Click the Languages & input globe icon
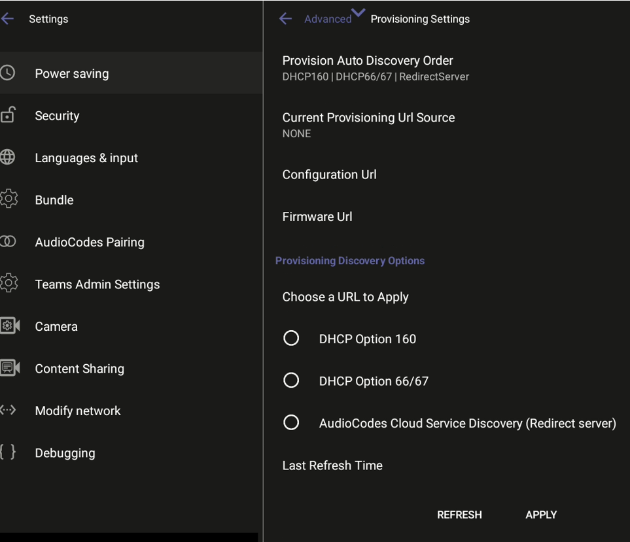 click(x=8, y=158)
